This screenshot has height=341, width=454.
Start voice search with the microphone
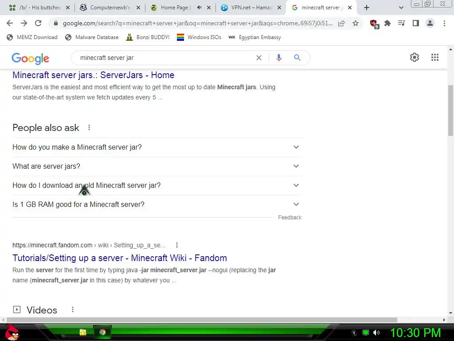pos(278,58)
